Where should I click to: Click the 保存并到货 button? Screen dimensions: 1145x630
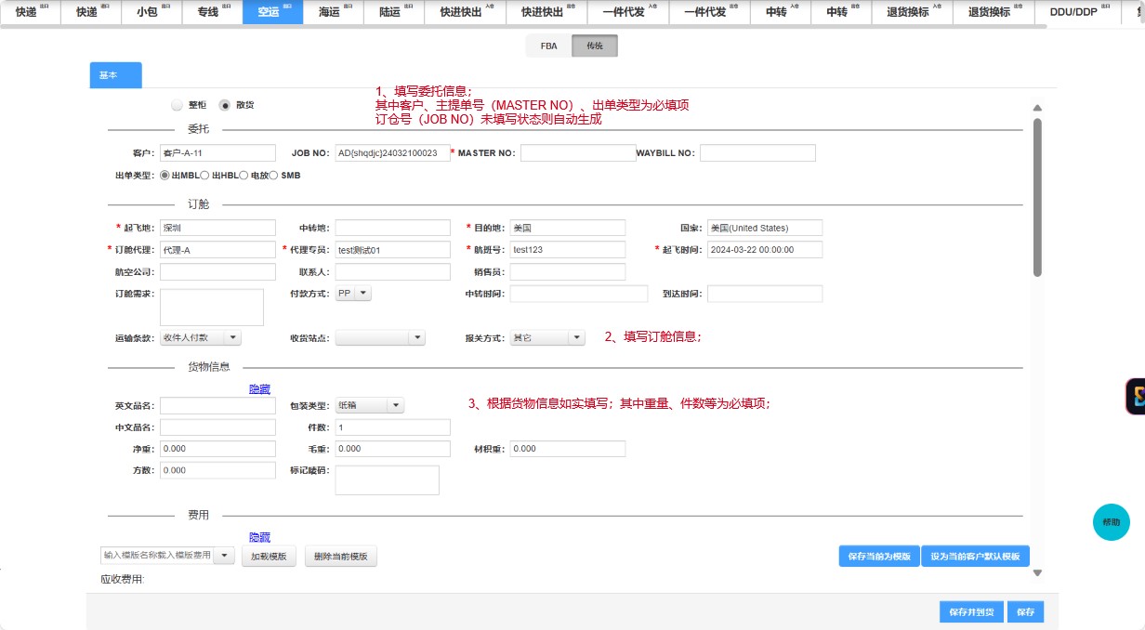pos(971,612)
